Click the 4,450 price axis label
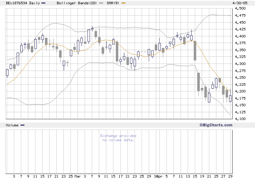 (240, 22)
